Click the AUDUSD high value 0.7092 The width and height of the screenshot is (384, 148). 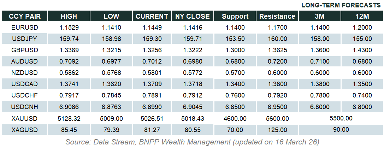coord(69,61)
